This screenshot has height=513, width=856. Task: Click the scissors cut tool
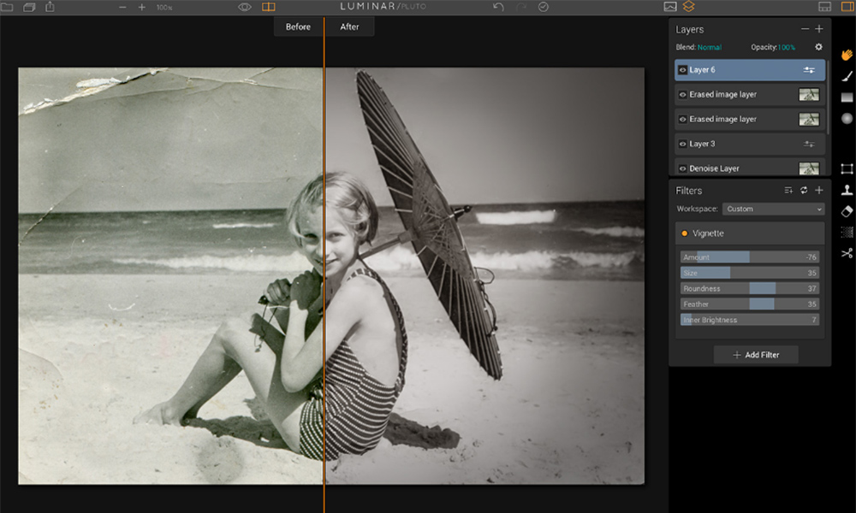click(x=847, y=253)
